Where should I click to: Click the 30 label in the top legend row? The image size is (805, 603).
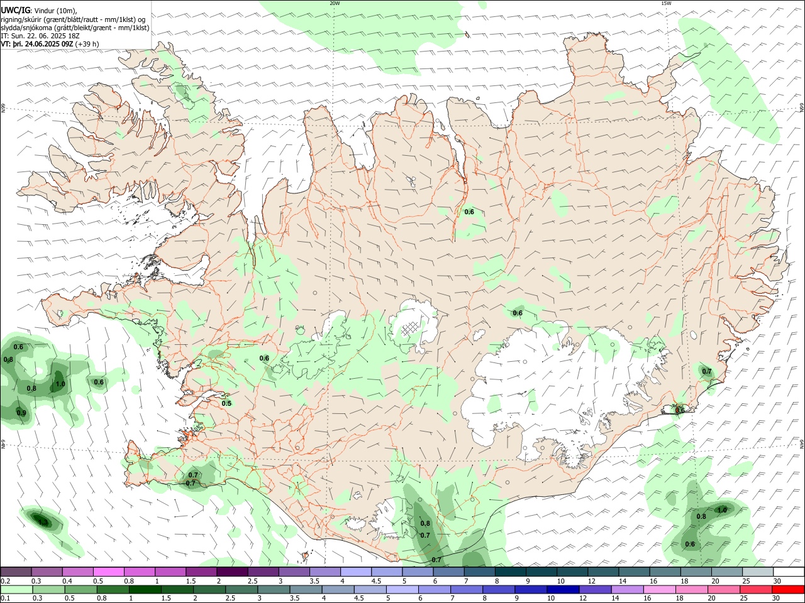tap(777, 581)
